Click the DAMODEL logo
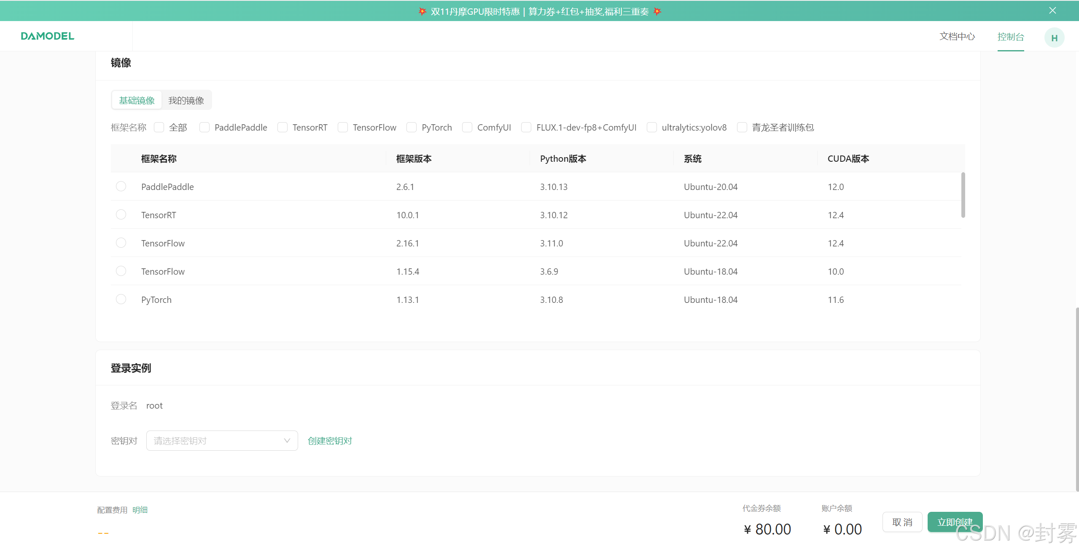 47,36
